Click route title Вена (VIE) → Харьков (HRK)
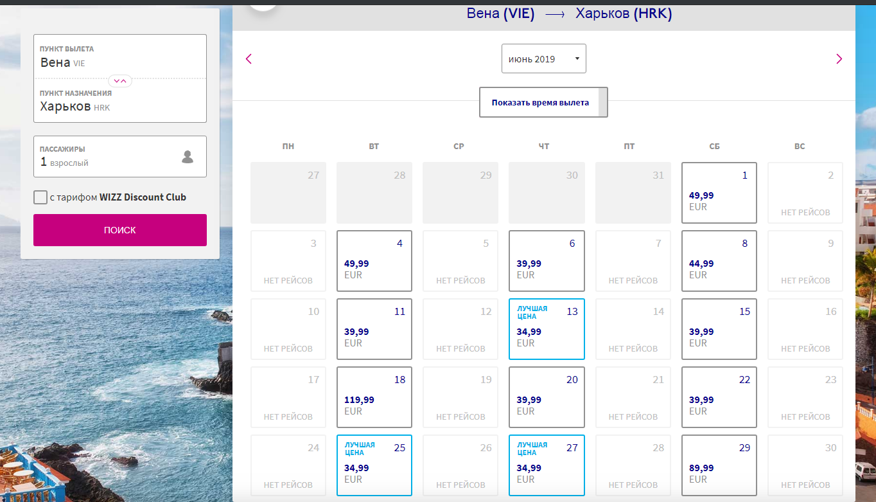This screenshot has height=502, width=876. point(569,13)
